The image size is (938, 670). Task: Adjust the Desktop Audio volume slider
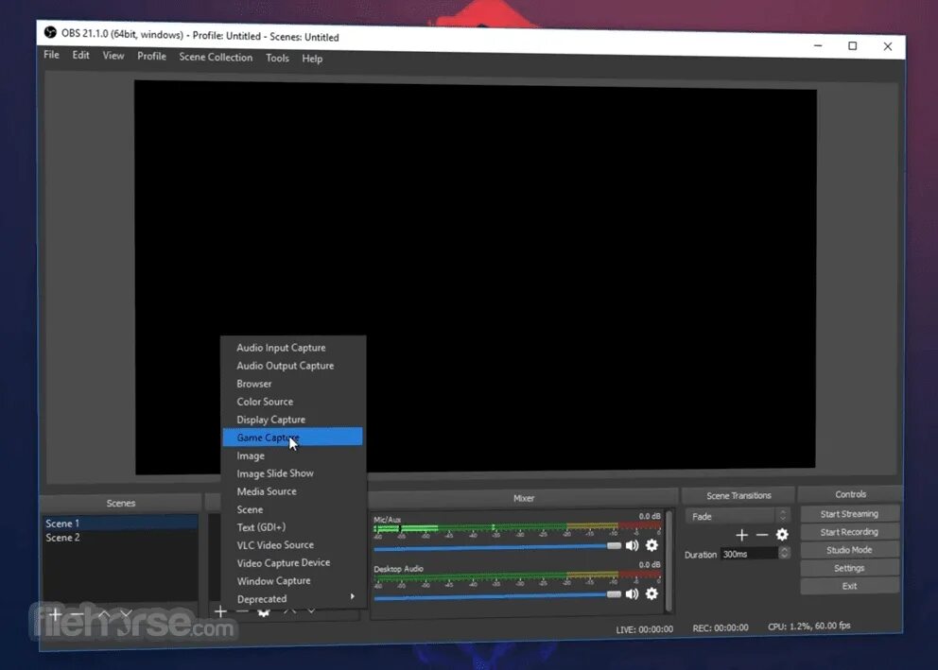(x=497, y=594)
